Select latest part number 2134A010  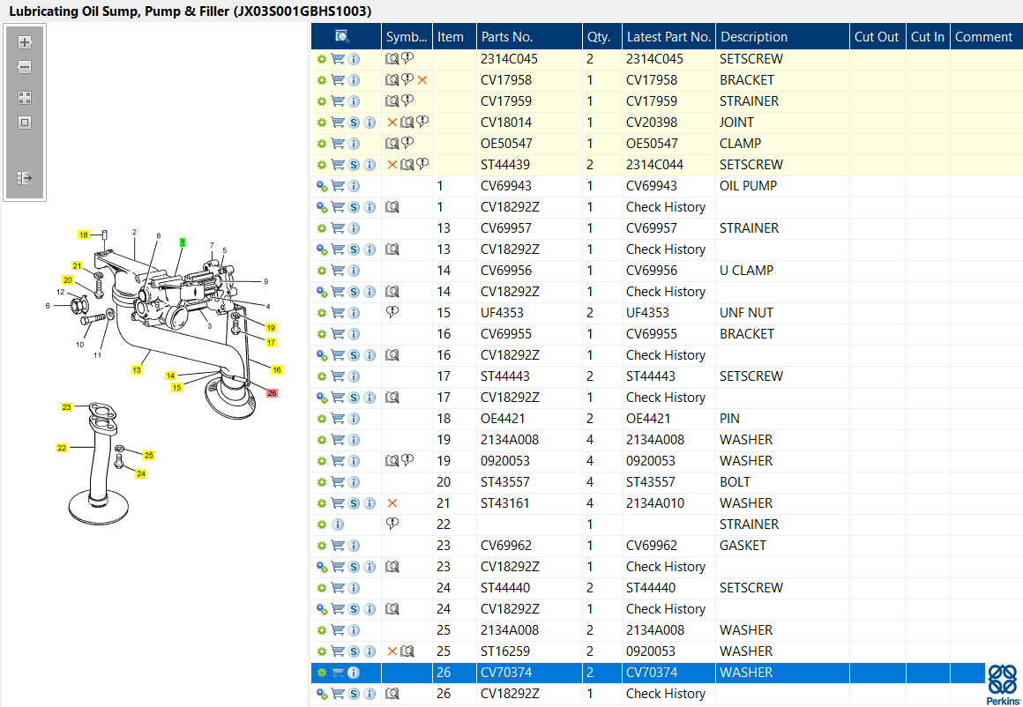click(x=655, y=503)
